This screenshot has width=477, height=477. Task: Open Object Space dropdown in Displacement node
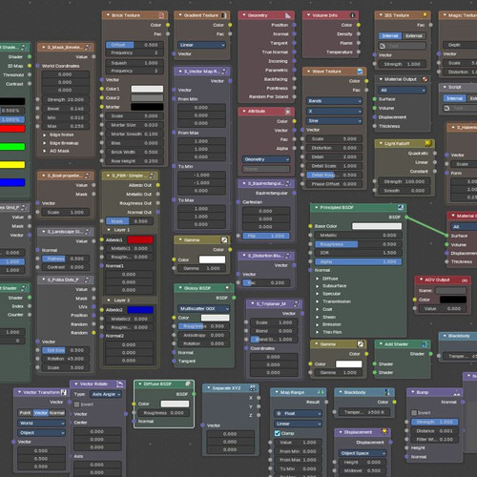363,453
